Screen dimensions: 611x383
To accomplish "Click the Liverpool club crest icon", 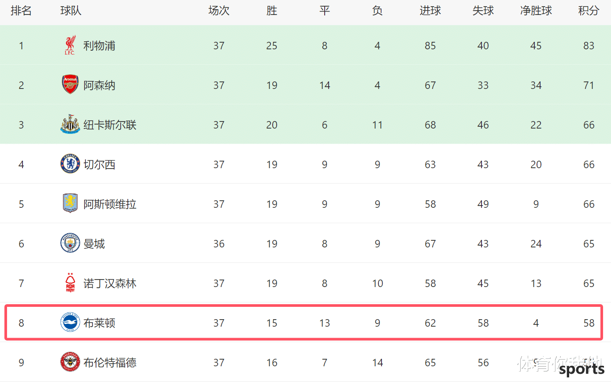I will point(70,45).
